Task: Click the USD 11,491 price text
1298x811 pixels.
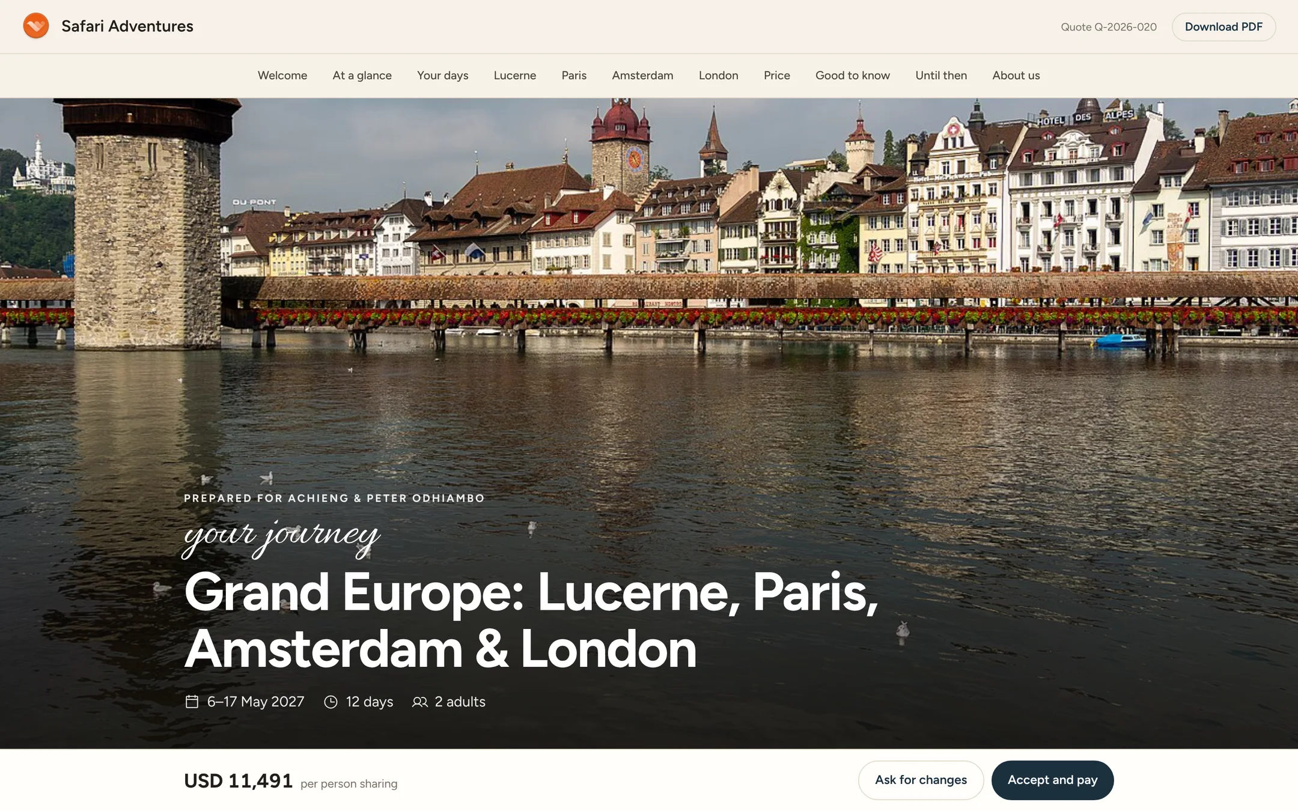Action: [x=238, y=780]
